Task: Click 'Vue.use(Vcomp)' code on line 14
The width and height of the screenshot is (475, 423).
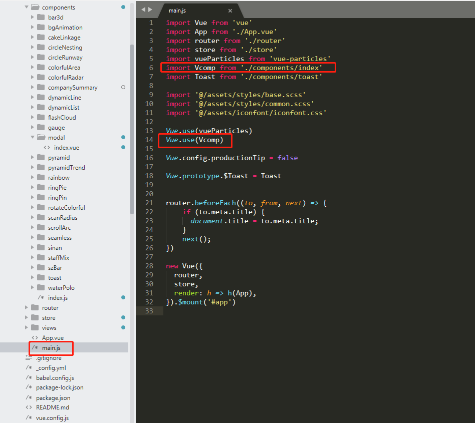Action: click(194, 140)
